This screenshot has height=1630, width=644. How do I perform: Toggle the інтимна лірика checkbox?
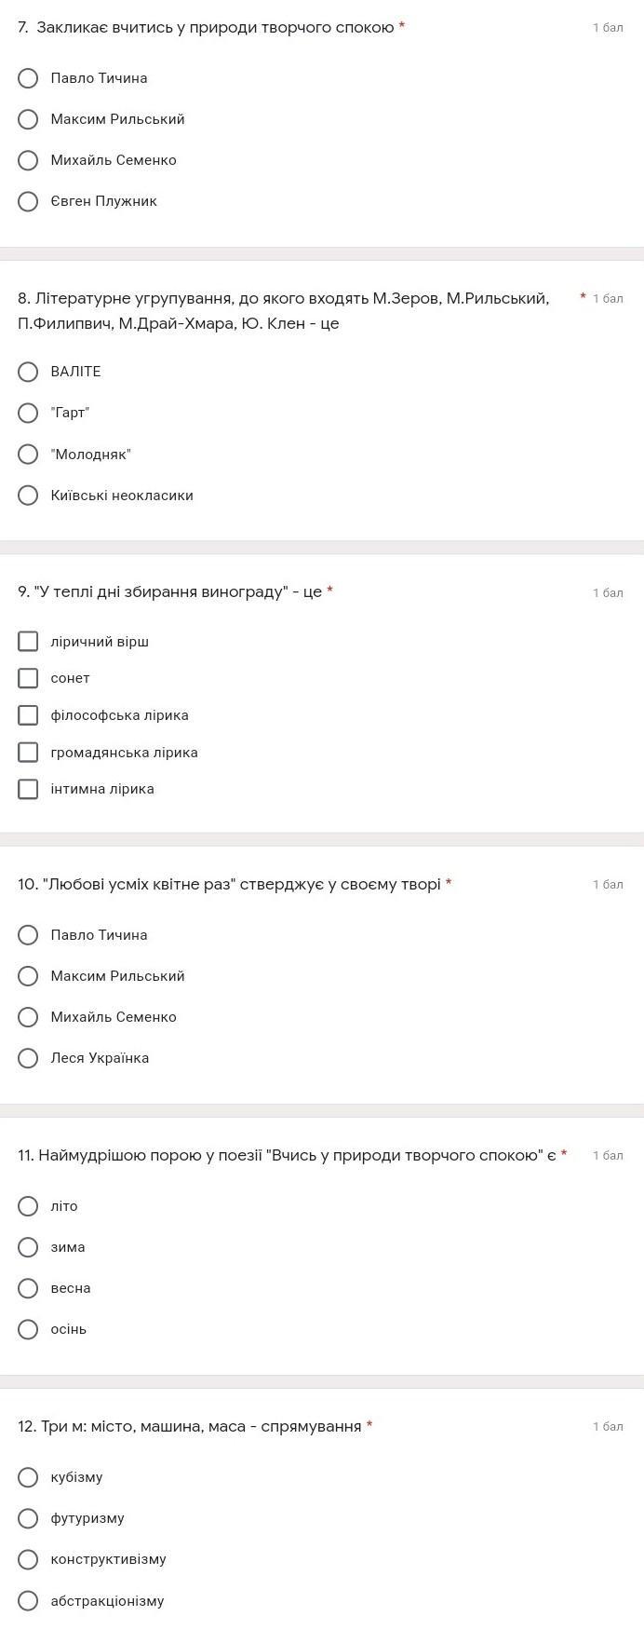pos(28,789)
